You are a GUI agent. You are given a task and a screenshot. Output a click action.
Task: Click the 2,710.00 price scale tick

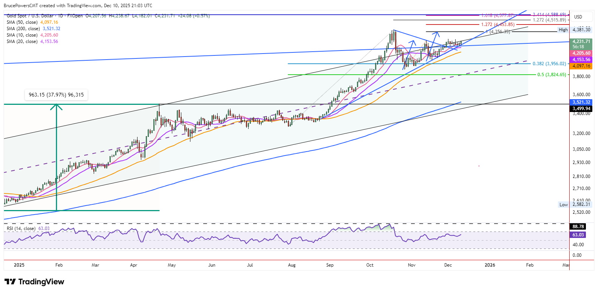tap(581, 189)
